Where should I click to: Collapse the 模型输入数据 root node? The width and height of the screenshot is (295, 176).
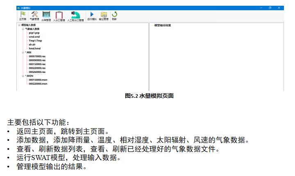click(19, 25)
